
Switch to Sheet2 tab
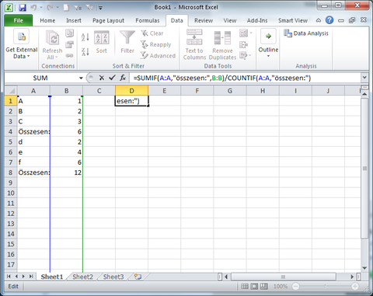tap(82, 277)
